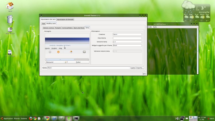Open the (Nessuno) file chooser button

tap(56, 62)
